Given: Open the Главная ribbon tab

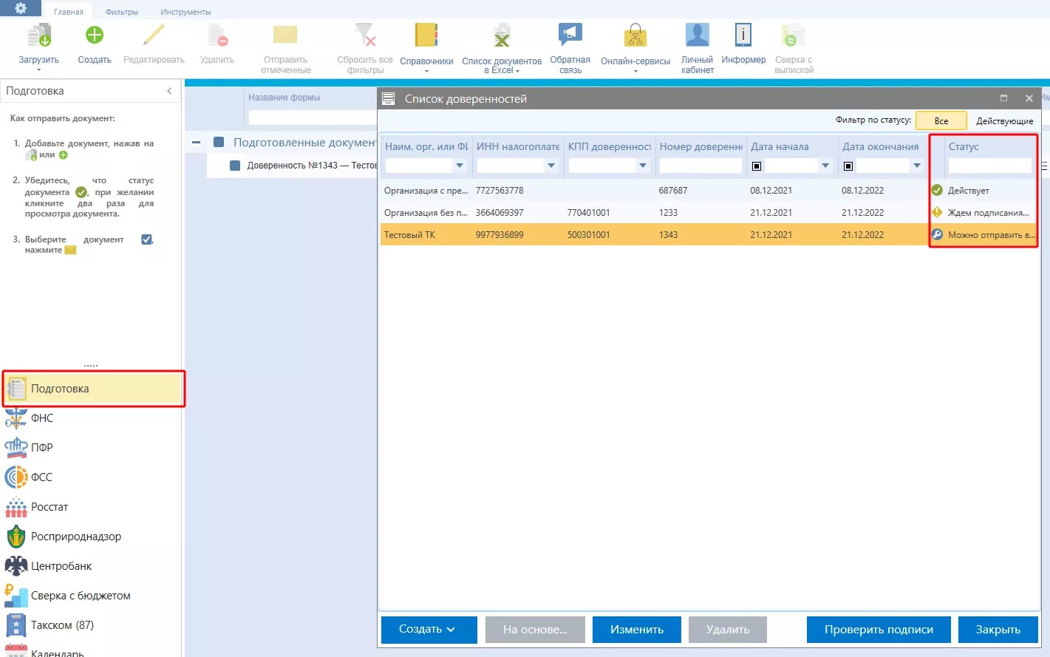Looking at the screenshot, I should click(x=69, y=12).
